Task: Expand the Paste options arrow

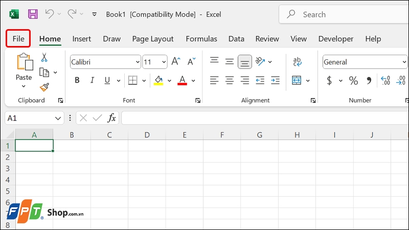Action: (24, 86)
